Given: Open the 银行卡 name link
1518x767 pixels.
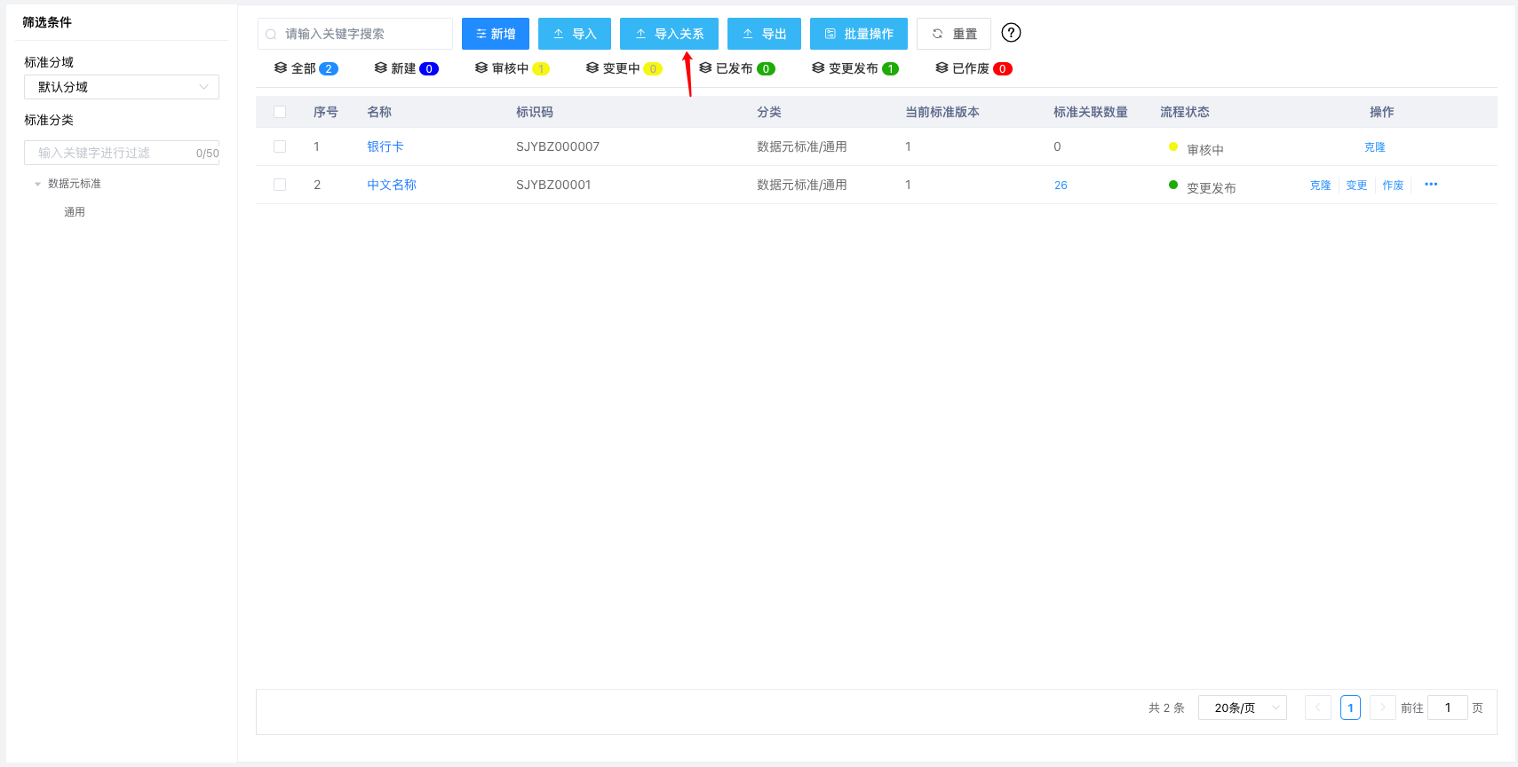Looking at the screenshot, I should (x=385, y=146).
